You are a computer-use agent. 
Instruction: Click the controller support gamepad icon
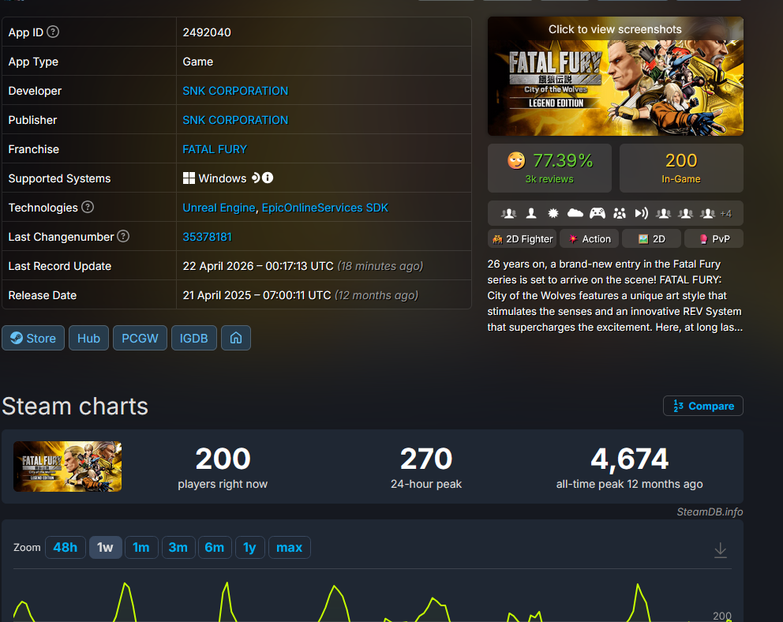(x=598, y=214)
